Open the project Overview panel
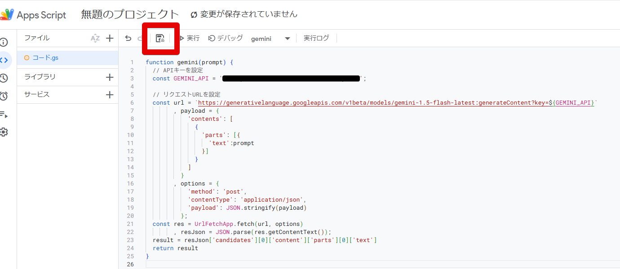This screenshot has height=269, width=620. (x=4, y=42)
